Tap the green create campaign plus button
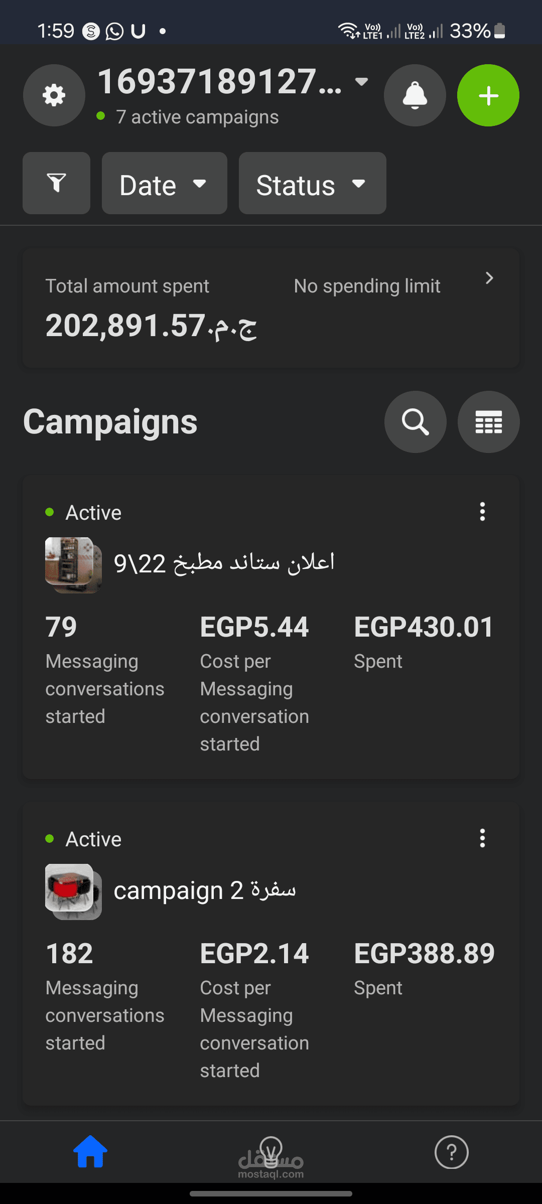The height and width of the screenshot is (1204, 542). 488,95
